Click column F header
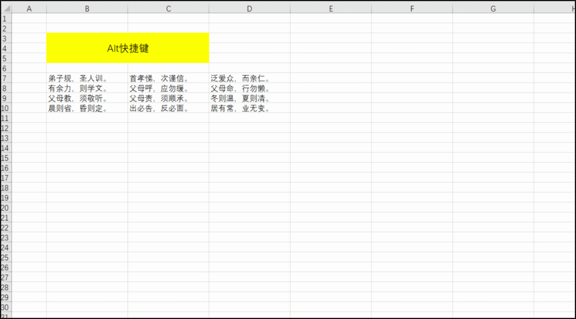Screen dimensions: 576x319 coord(412,9)
